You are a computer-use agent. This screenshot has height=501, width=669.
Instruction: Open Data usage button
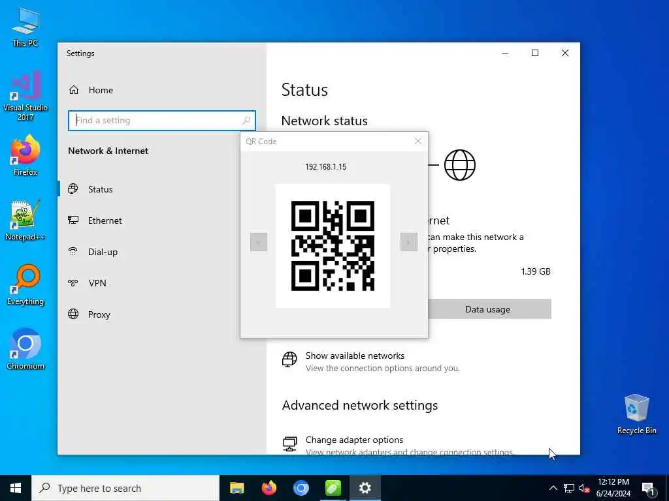(x=487, y=309)
